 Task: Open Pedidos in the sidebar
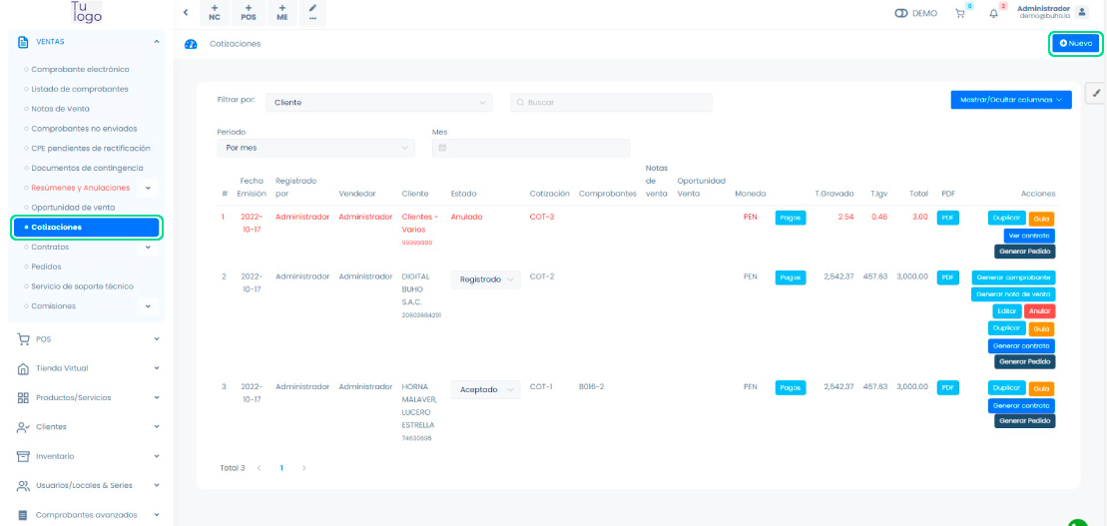(x=46, y=266)
